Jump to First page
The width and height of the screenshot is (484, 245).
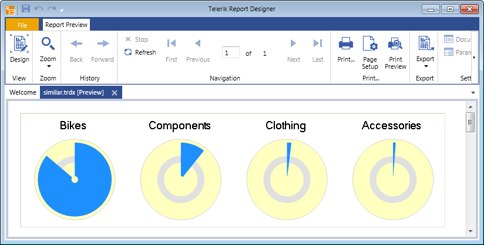[172, 50]
